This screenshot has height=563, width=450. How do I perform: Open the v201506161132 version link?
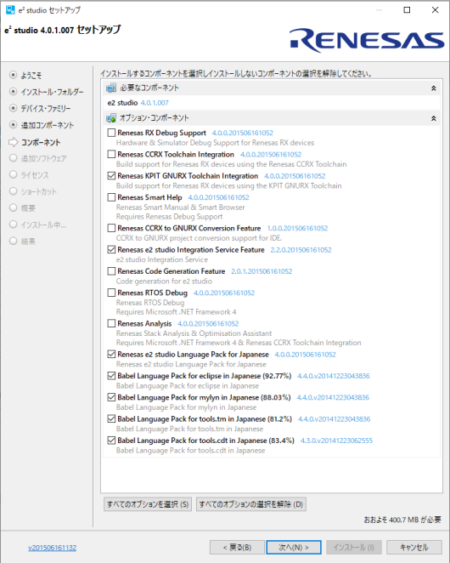click(53, 548)
